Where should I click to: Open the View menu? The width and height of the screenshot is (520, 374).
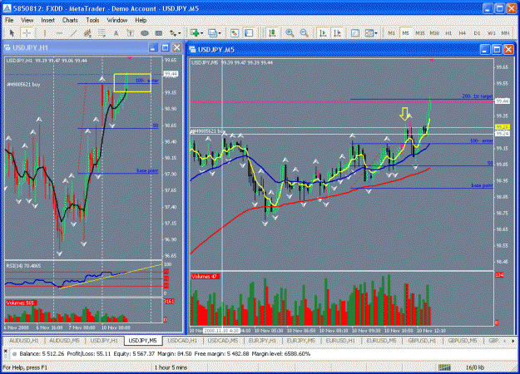(x=27, y=20)
